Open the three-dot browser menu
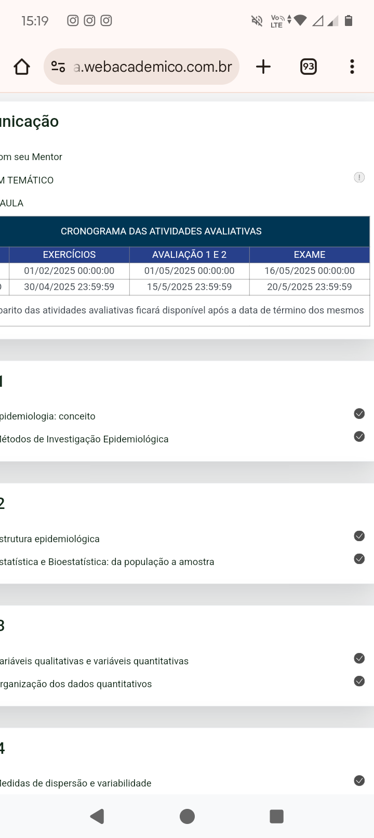This screenshot has width=374, height=838. click(x=352, y=67)
